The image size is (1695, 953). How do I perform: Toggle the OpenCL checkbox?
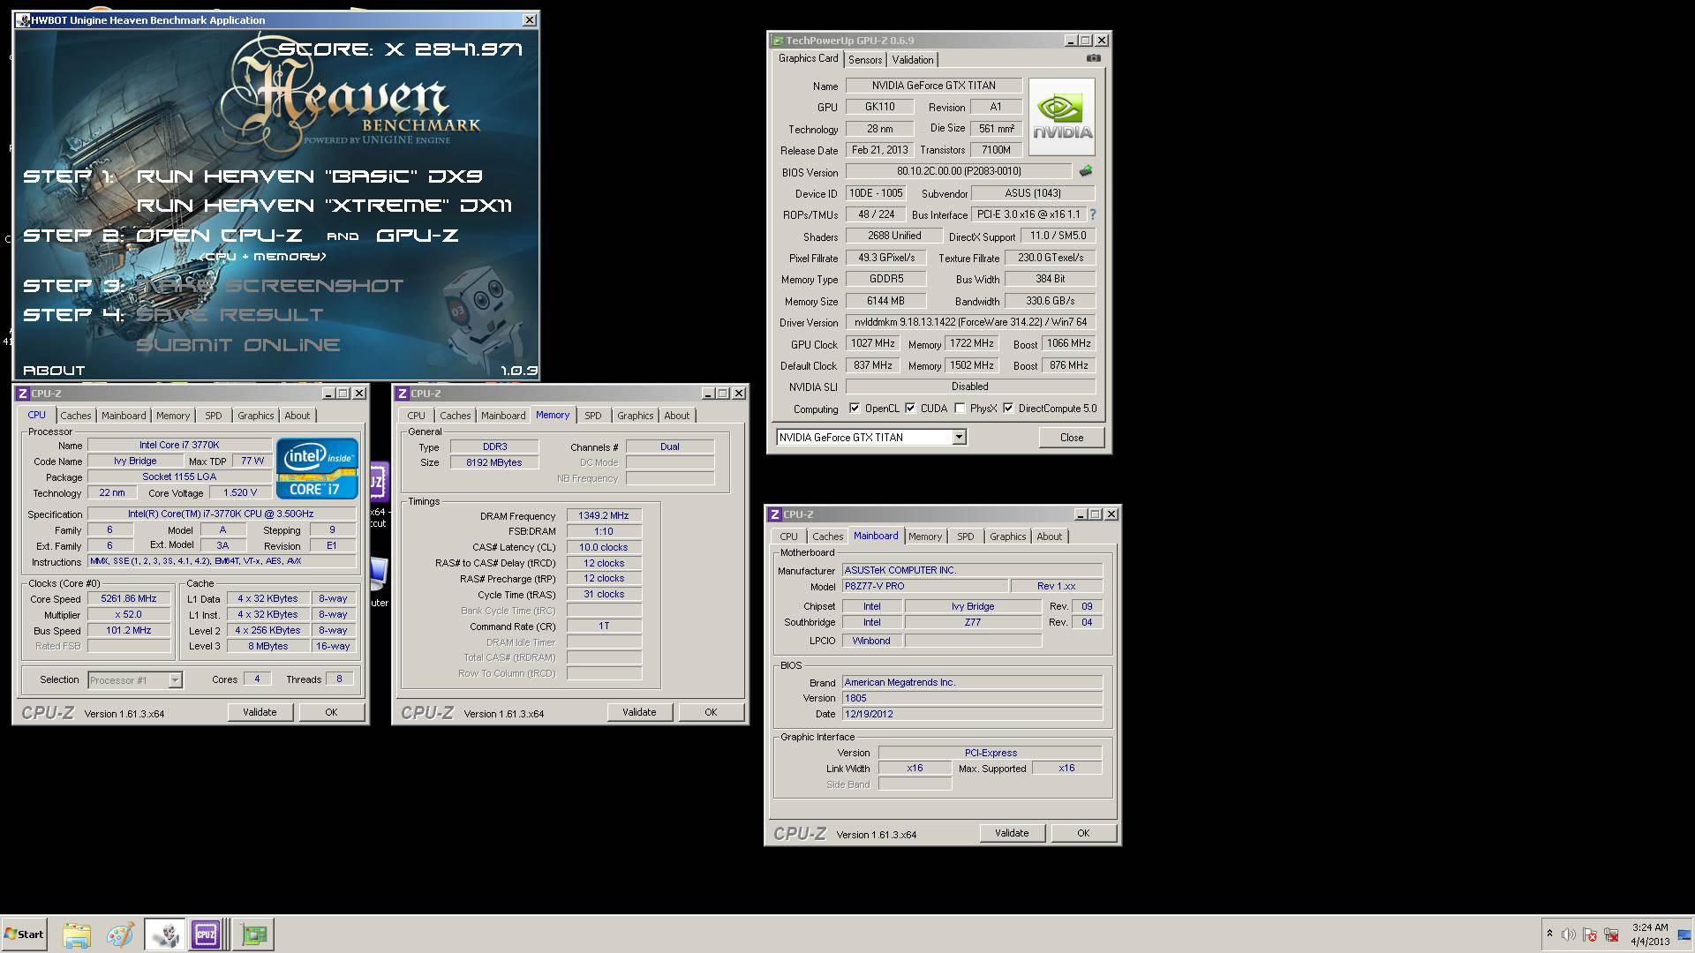click(855, 408)
